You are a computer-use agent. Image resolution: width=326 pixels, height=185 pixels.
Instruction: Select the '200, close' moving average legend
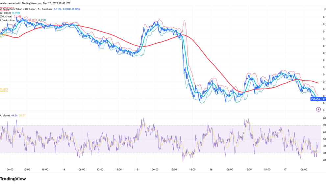click(x=7, y=16)
